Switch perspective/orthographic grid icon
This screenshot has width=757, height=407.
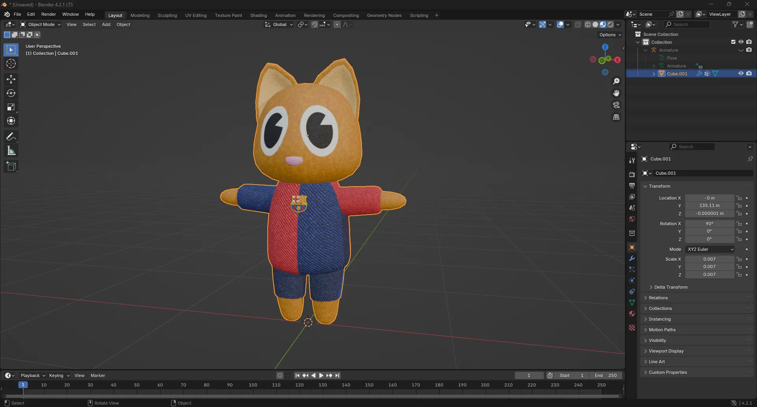pyautogui.click(x=616, y=117)
